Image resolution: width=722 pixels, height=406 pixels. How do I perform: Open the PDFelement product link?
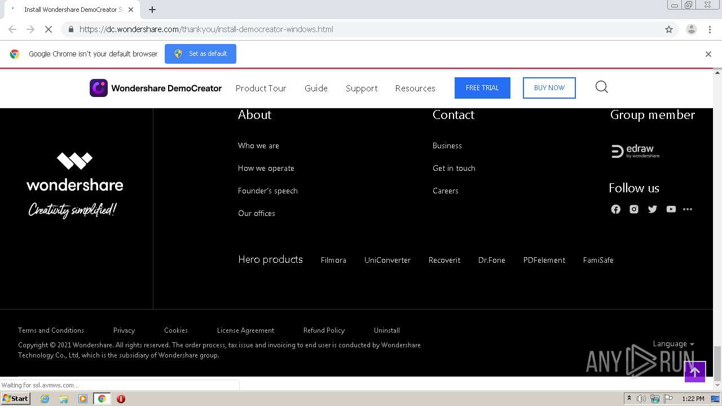(544, 260)
